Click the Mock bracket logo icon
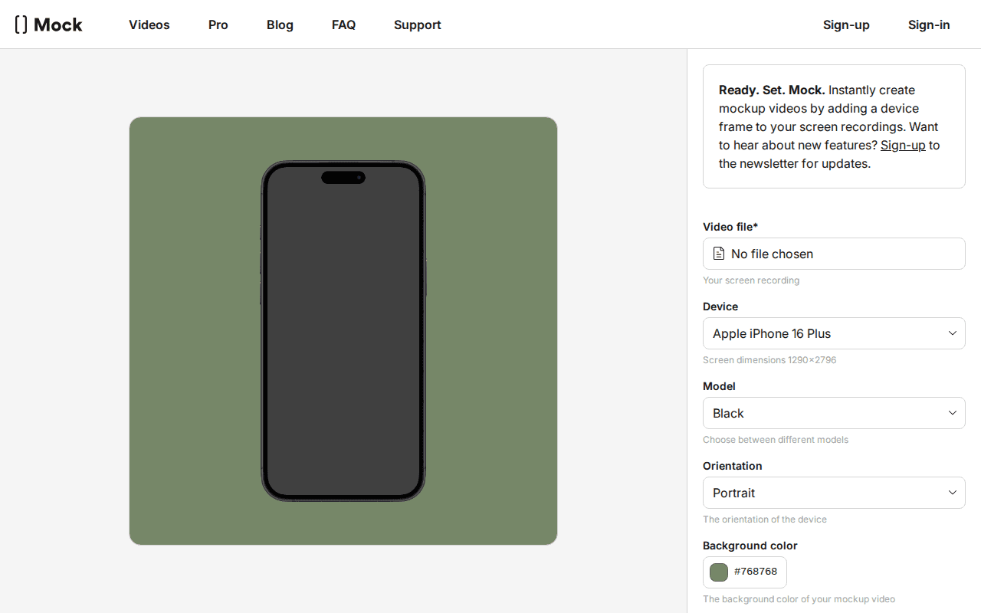 [21, 25]
